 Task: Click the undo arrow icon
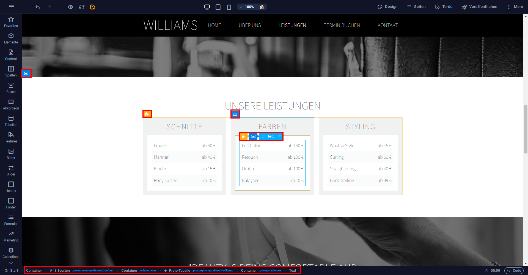[x=38, y=7]
